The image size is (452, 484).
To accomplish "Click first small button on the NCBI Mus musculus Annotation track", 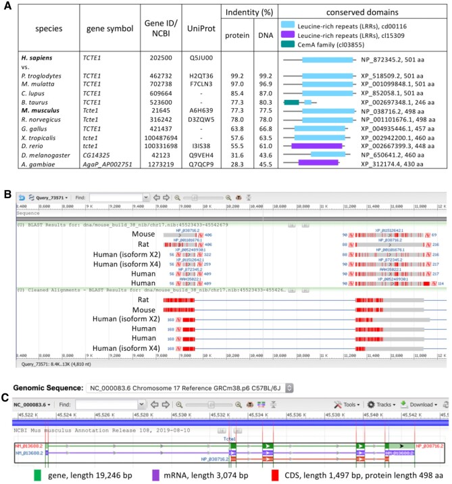I will click(x=222, y=431).
